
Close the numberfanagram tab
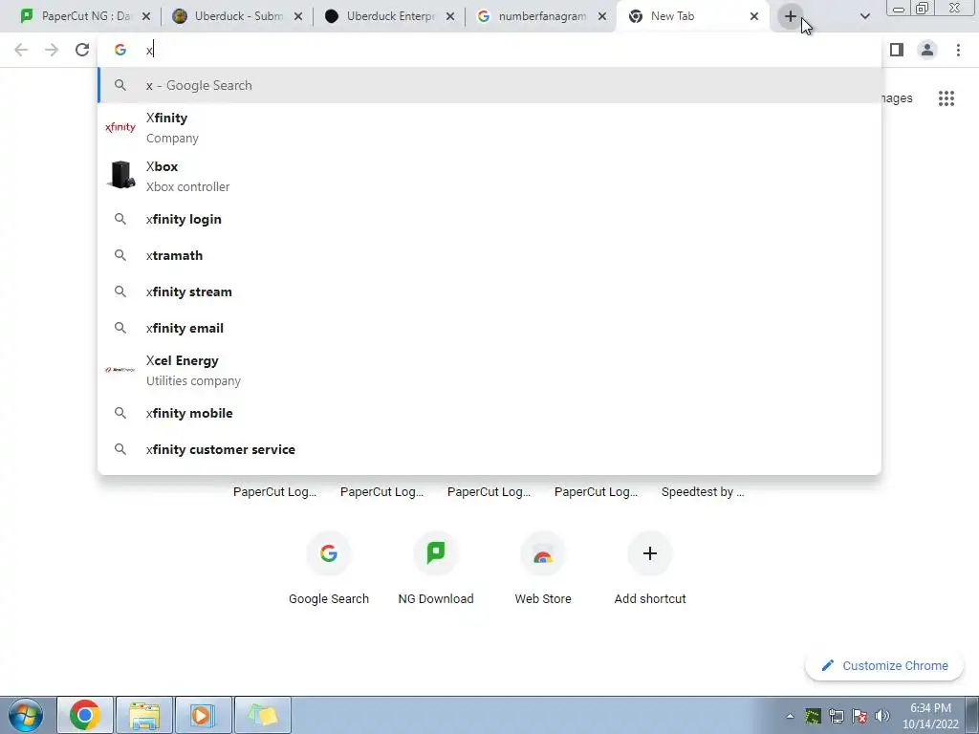[x=602, y=16]
